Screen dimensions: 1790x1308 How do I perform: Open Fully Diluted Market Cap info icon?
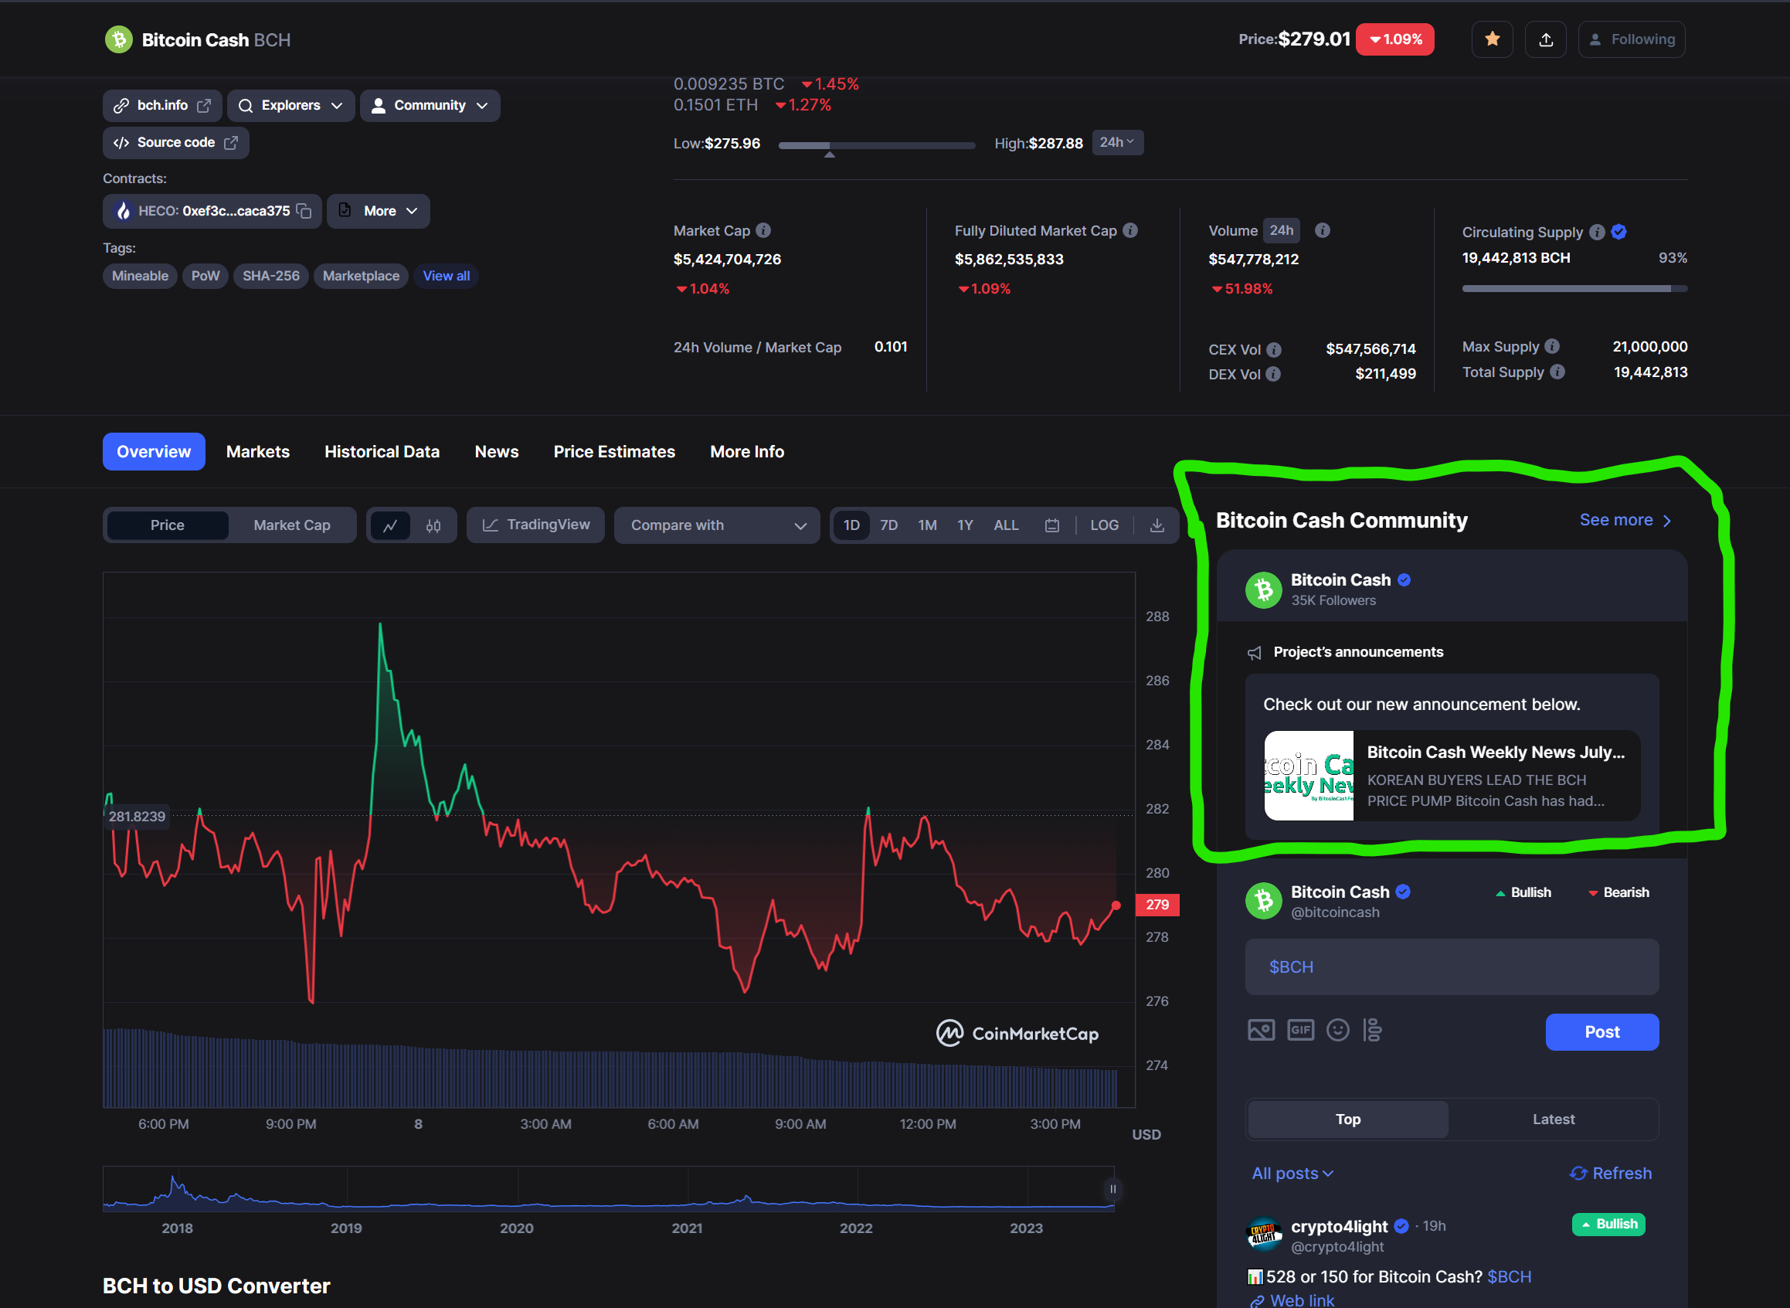point(1130,230)
